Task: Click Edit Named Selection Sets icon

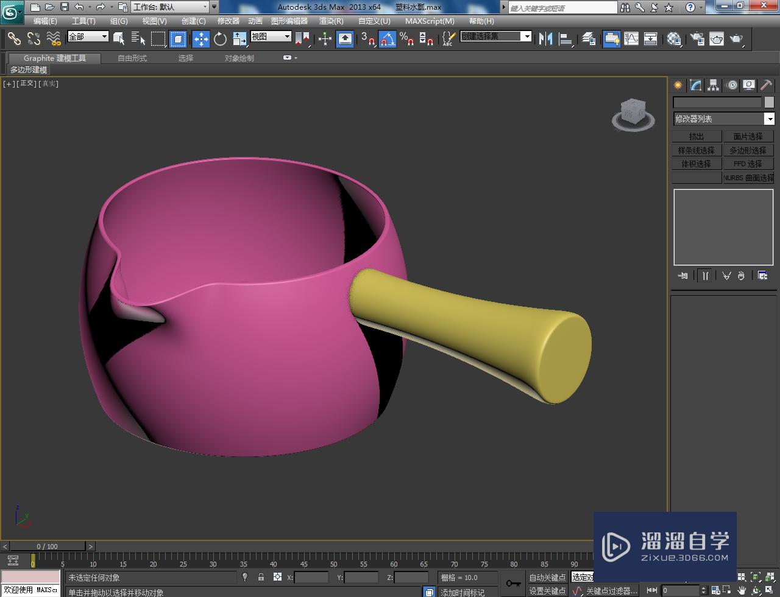Action: [x=448, y=39]
